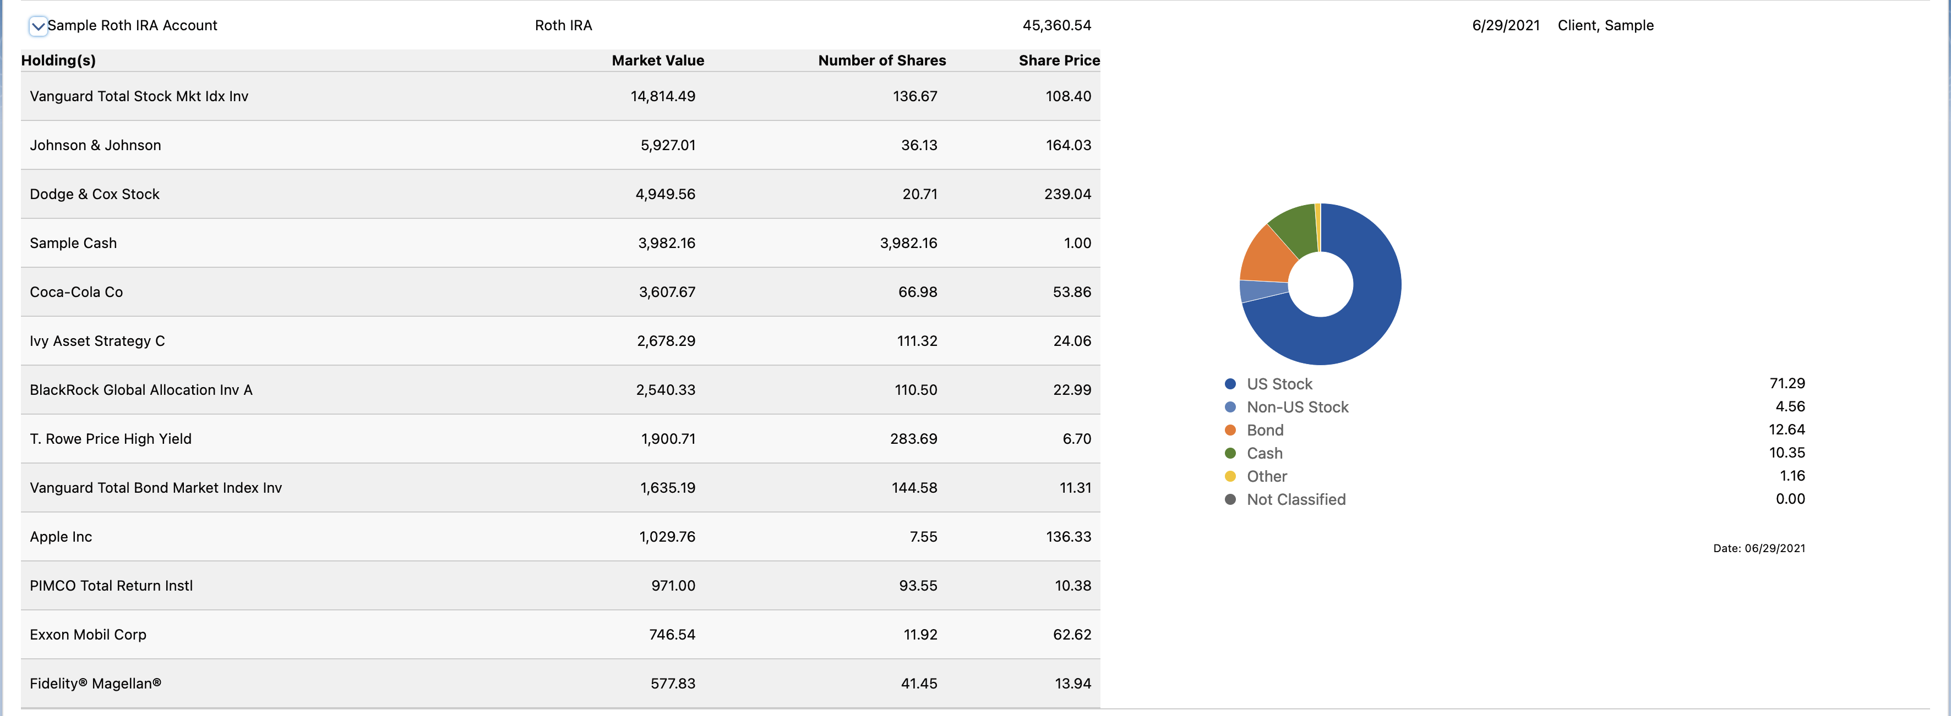Select the PIMCO Total Return Instl row
This screenshot has width=1951, height=716.
[111, 586]
